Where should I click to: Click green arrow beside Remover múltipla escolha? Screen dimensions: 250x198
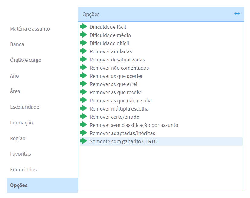84,108
